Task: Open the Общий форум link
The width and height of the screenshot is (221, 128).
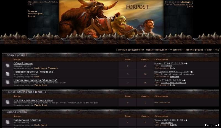Action: point(23,63)
